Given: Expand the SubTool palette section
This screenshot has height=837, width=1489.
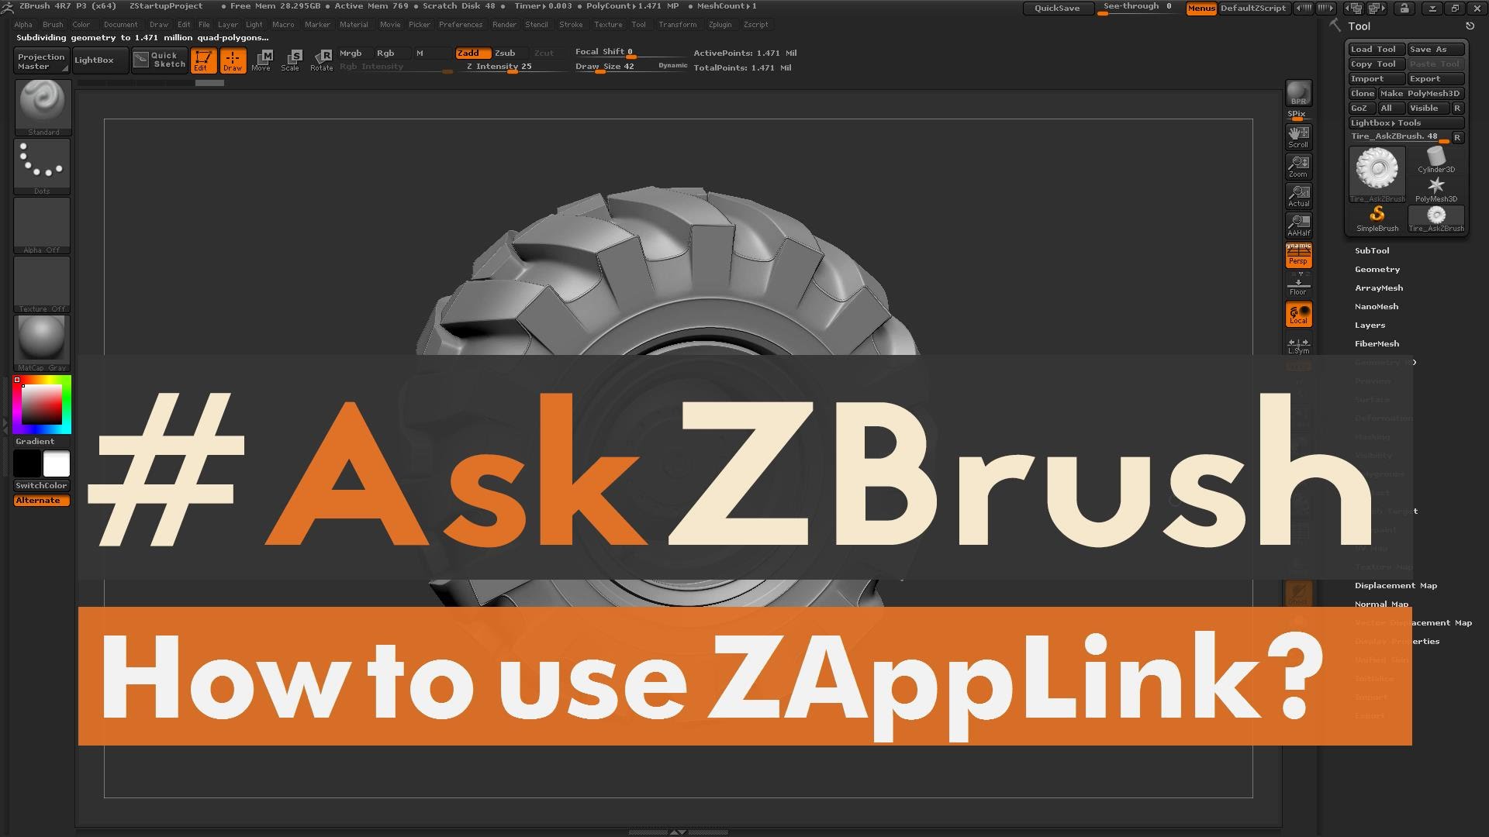Looking at the screenshot, I should tap(1371, 250).
